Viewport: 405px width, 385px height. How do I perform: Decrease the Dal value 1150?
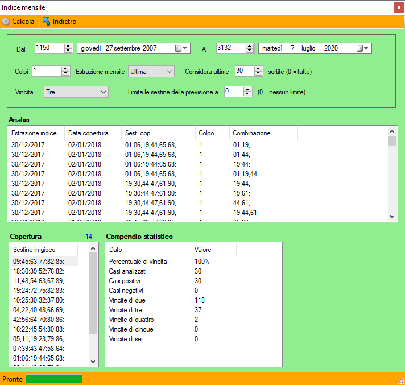coord(68,51)
